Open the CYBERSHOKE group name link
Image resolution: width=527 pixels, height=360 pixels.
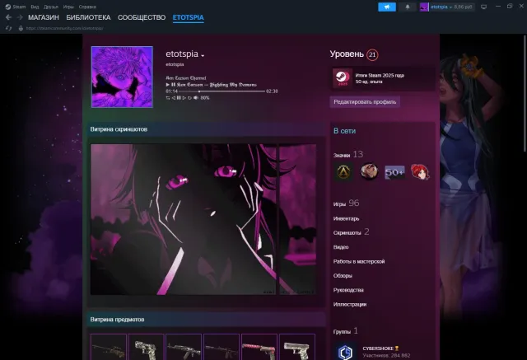[x=378, y=348]
